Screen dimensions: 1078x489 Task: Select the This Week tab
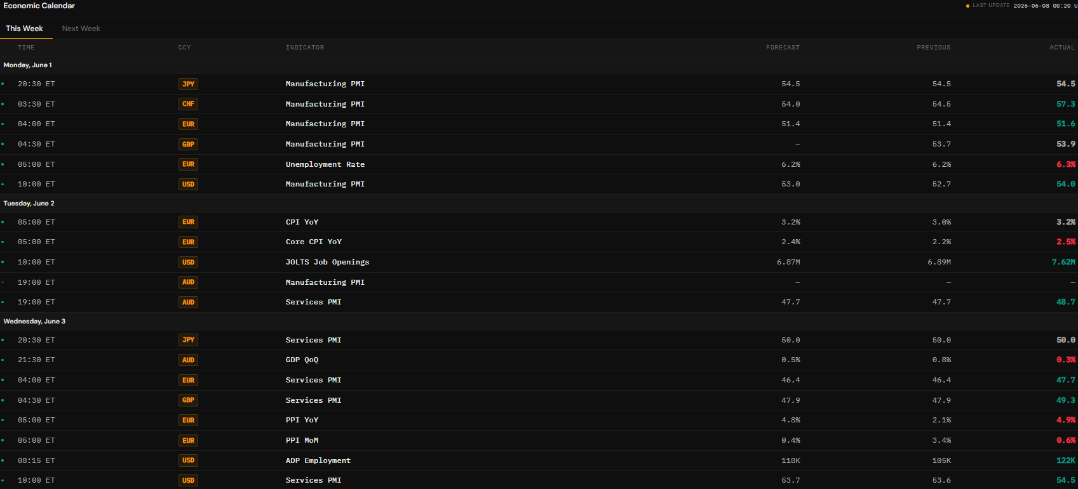[24, 29]
